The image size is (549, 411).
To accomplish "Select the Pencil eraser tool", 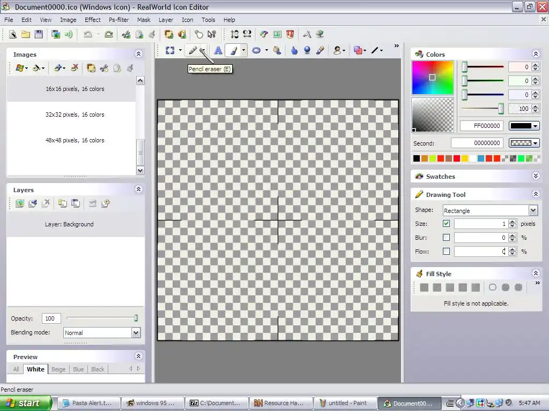I will [192, 50].
